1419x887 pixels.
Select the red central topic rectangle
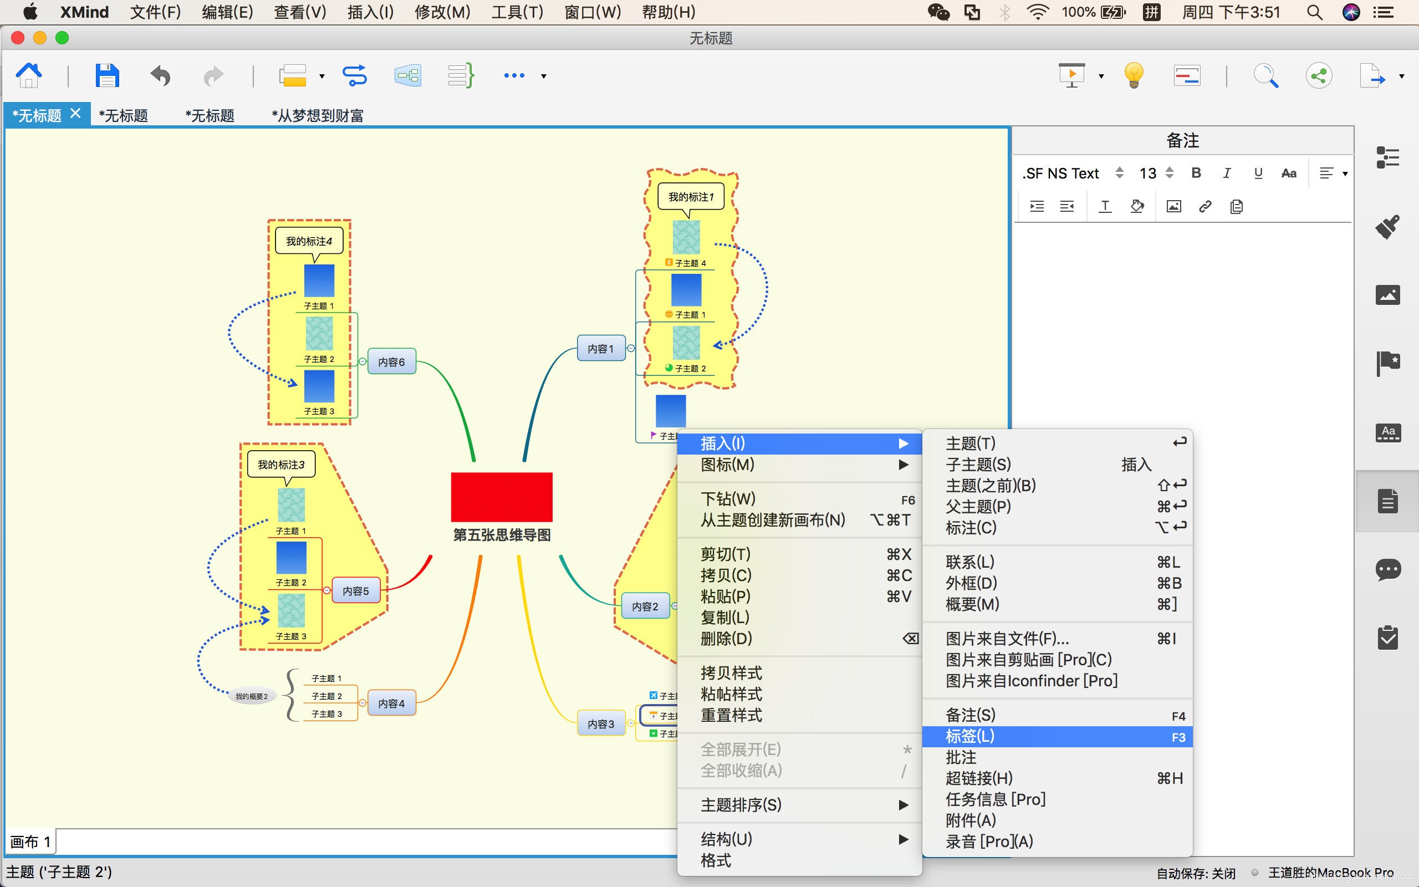point(501,497)
